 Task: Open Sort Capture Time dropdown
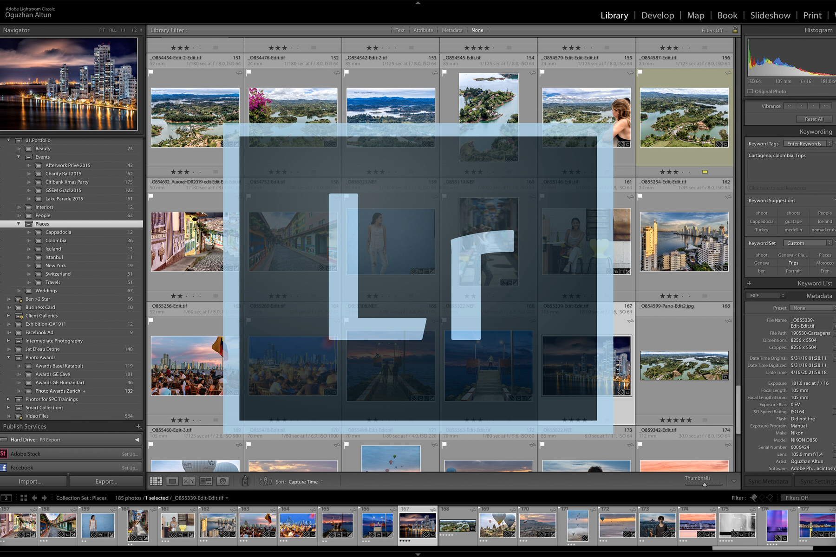[306, 482]
